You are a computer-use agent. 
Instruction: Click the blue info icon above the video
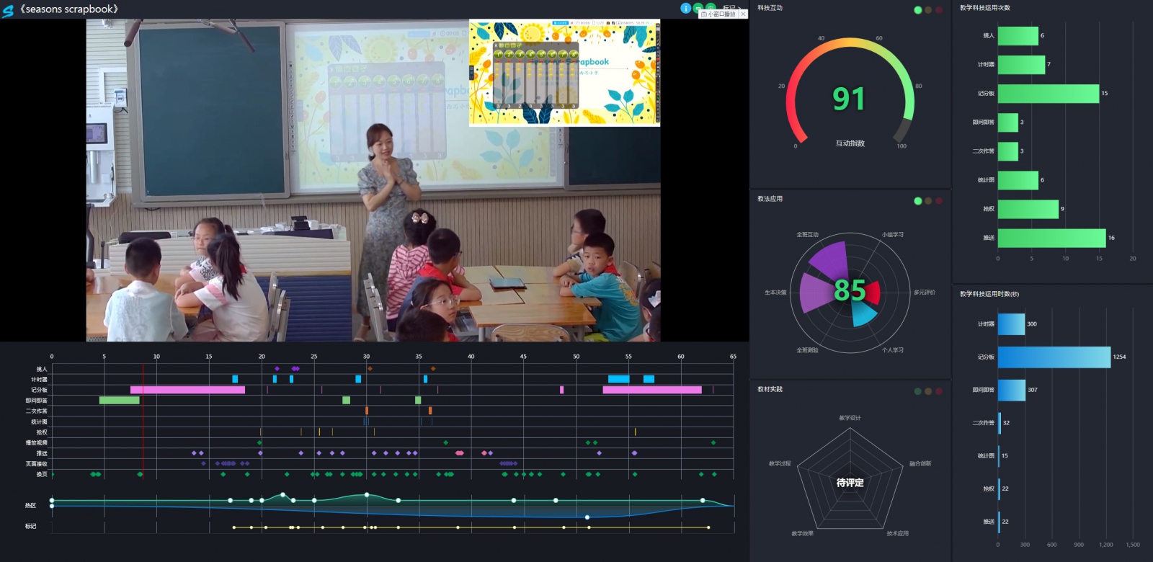pyautogui.click(x=685, y=8)
